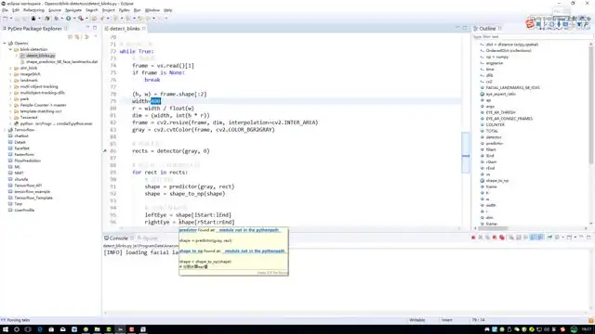Screen dimensions: 595x334
Task: Click the Clear Console icon
Action: coord(511,238)
